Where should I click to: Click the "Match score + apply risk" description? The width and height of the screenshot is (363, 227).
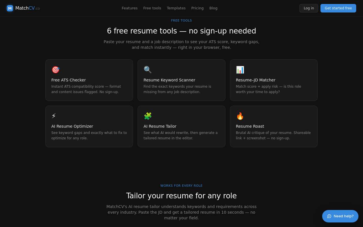268,89
